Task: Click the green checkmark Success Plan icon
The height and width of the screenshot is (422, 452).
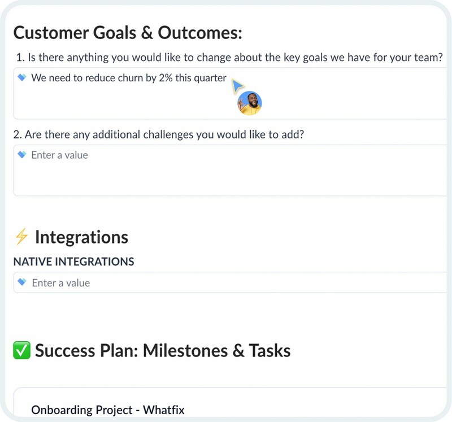Action: [x=21, y=350]
